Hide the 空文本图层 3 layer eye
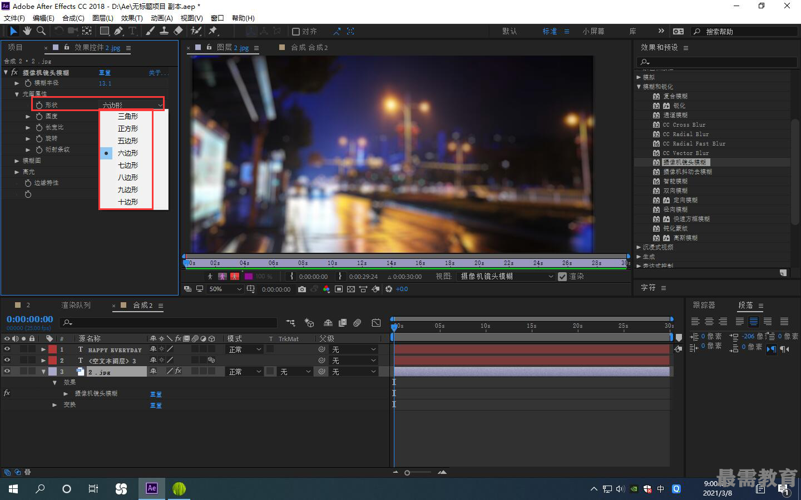The image size is (801, 500). tap(7, 361)
